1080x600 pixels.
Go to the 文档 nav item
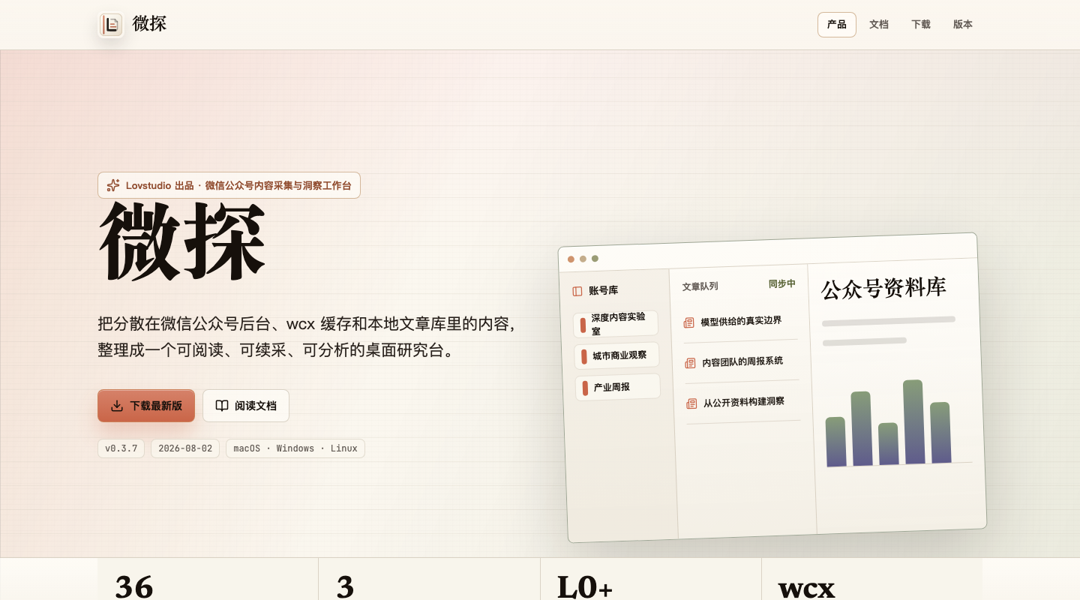(879, 25)
